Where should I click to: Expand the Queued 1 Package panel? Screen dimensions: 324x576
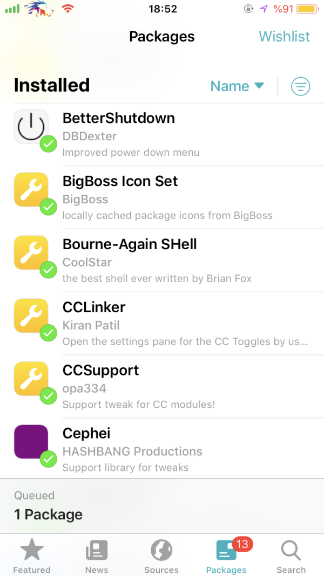point(162,506)
